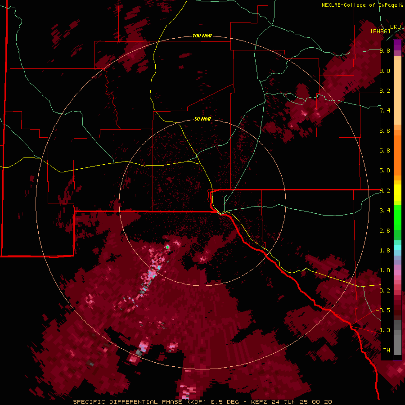Click the 5.8 scale label
The width and height of the screenshot is (405, 405).
pos(385,151)
